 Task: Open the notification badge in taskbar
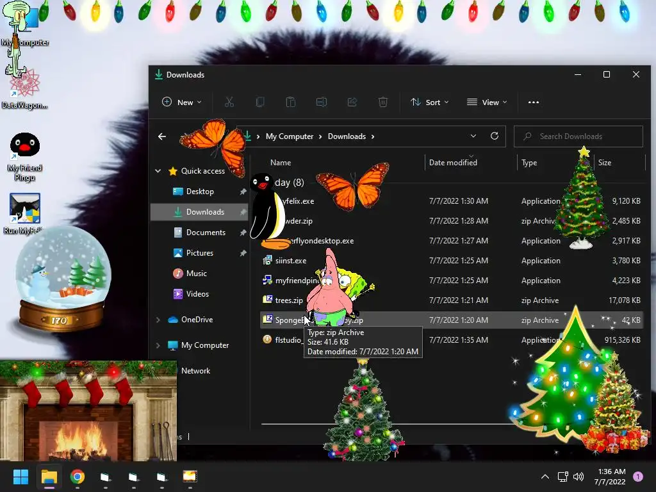coord(638,477)
